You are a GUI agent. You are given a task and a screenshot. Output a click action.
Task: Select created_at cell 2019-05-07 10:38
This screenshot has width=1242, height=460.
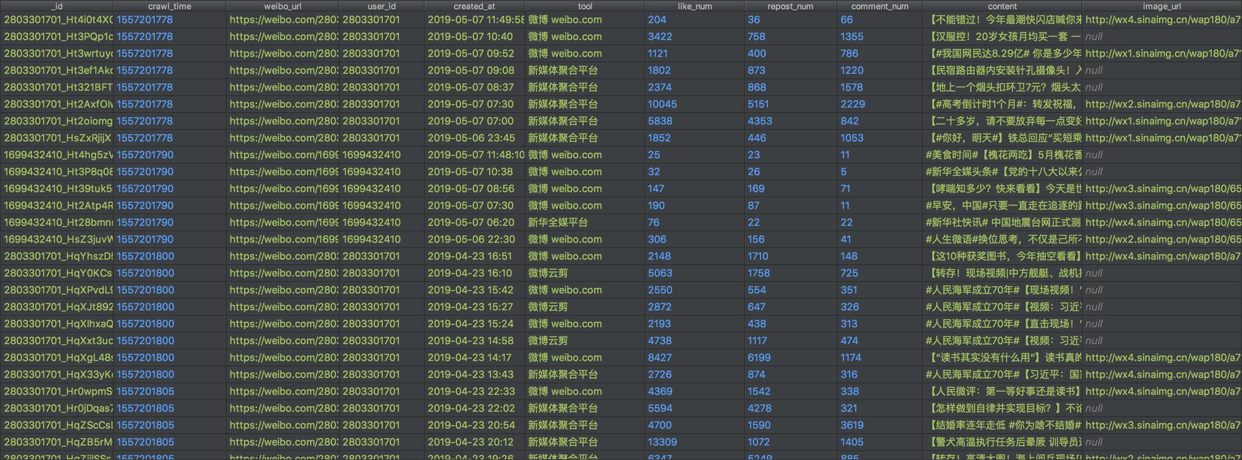(474, 172)
